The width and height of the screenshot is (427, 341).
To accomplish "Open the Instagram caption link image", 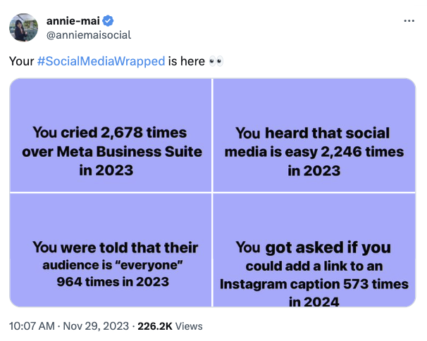I will click(x=314, y=250).
